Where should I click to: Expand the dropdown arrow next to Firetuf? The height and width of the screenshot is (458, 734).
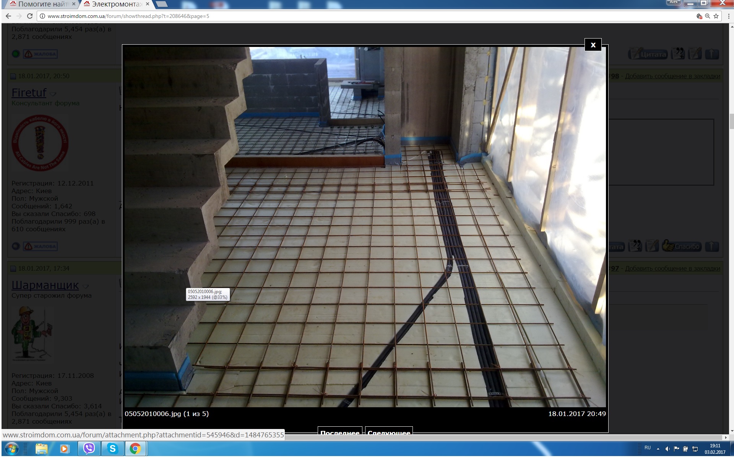[53, 94]
